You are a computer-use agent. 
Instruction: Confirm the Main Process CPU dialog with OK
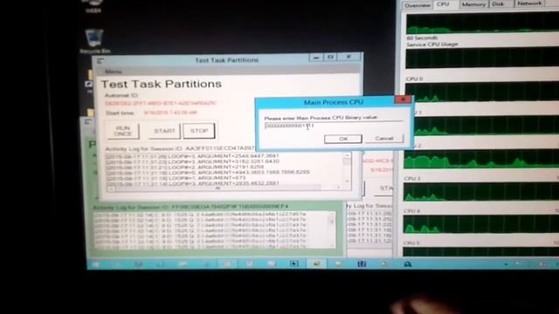(x=343, y=139)
